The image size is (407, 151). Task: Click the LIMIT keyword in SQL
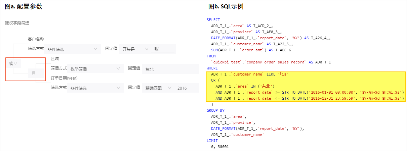click(212, 141)
